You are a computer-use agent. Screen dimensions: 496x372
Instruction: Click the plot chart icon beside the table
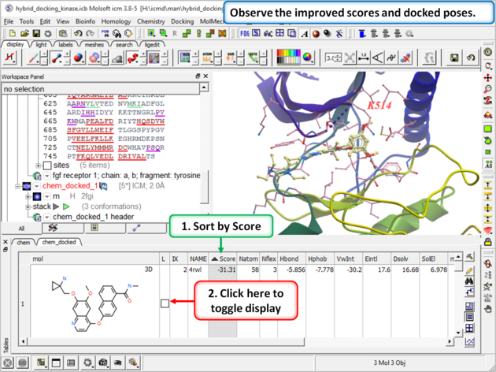coord(470,342)
